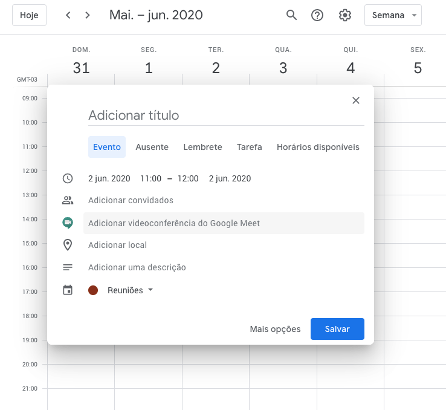Change the end date 2 jun. 2020
Image resolution: width=446 pixels, height=410 pixels.
pyautogui.click(x=230, y=178)
